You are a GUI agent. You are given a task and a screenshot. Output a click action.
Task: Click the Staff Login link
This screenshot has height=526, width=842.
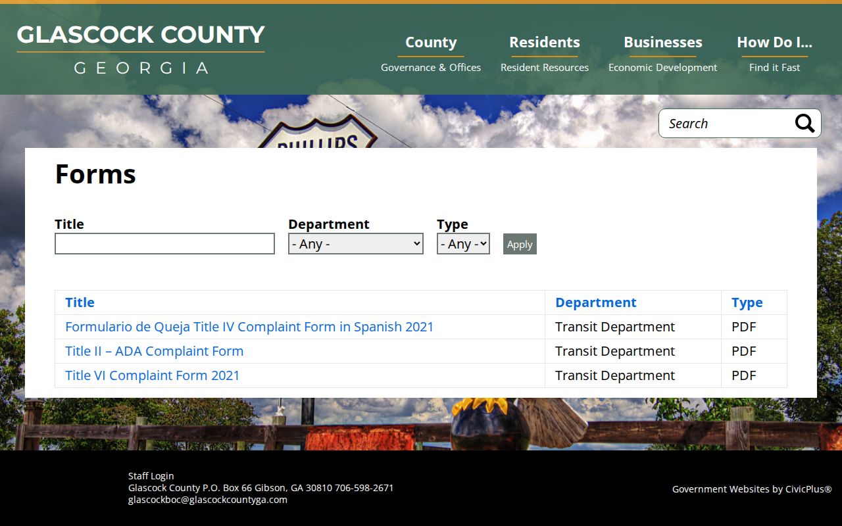151,476
